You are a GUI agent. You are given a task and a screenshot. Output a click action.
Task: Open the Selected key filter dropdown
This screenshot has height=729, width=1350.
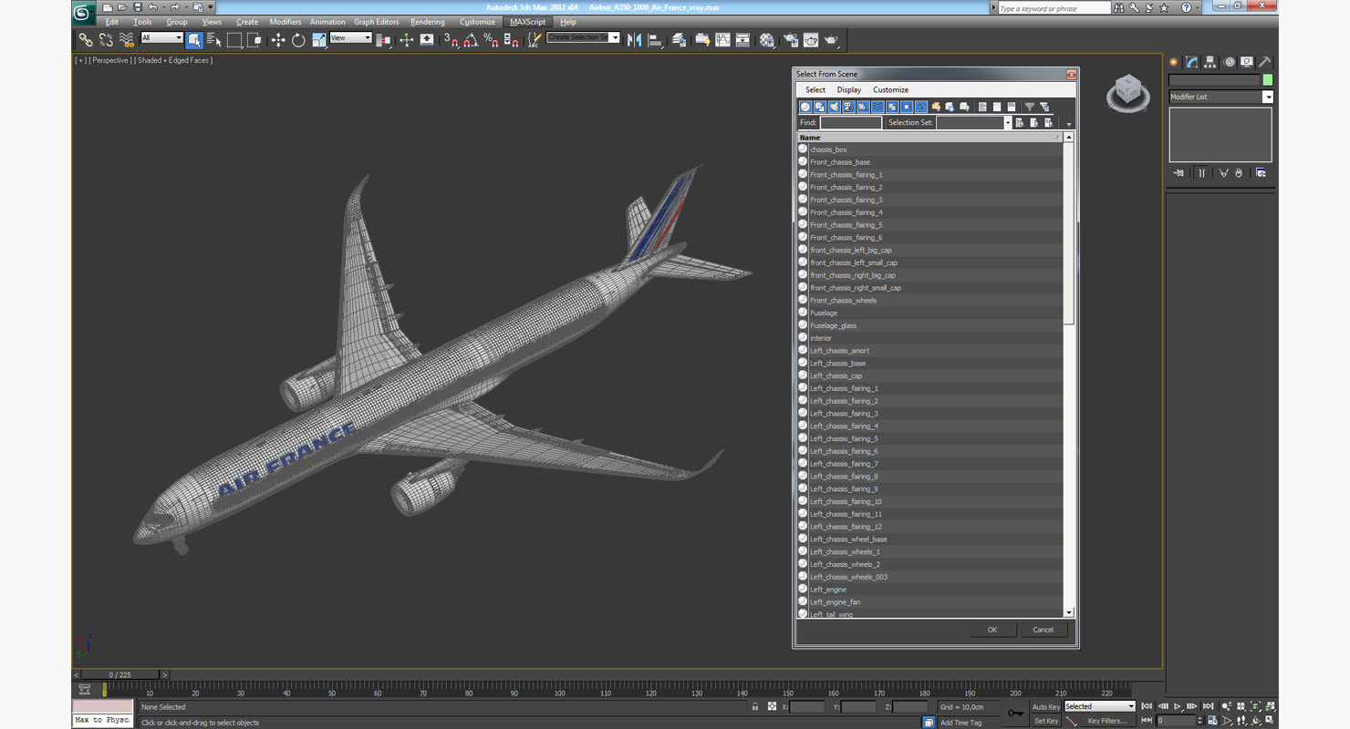1099,706
